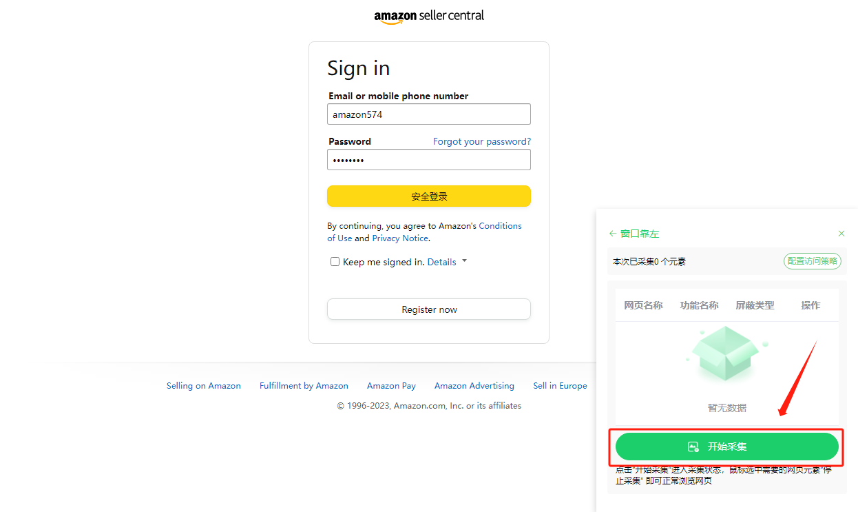Open the Forgot your password link
The height and width of the screenshot is (512, 858).
[482, 141]
